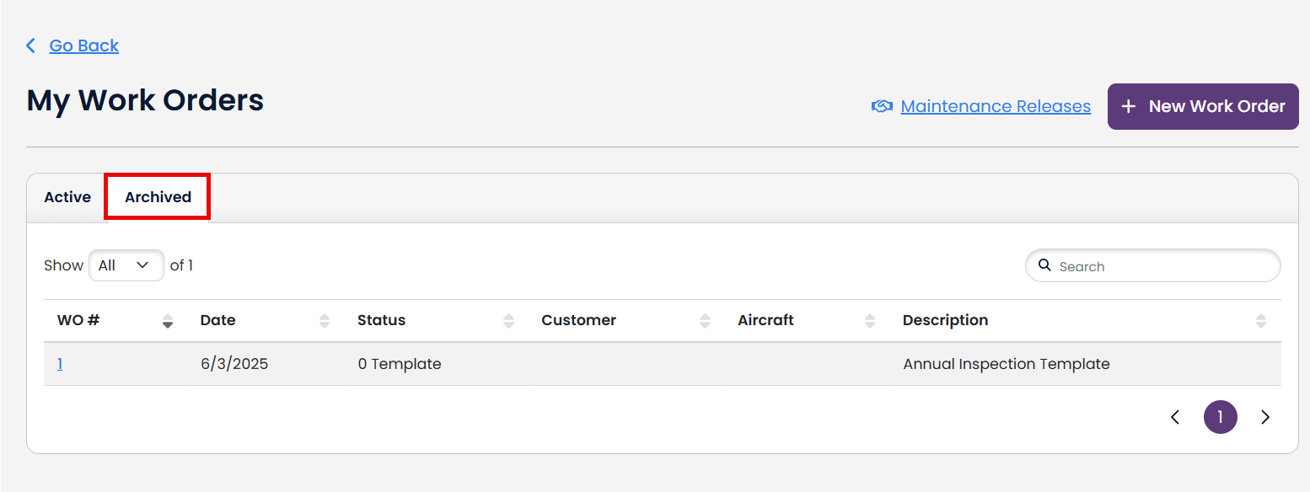Click the plus icon on New Work Order
1310x492 pixels.
point(1129,106)
